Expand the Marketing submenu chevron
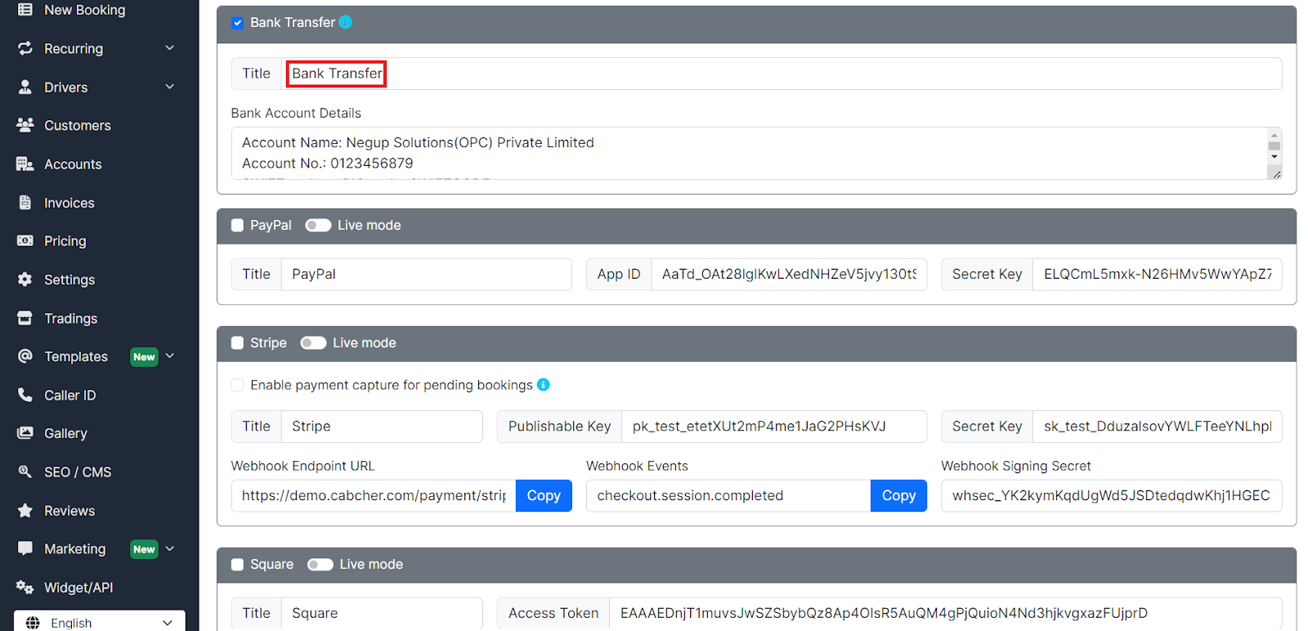1308x631 pixels. [170, 548]
